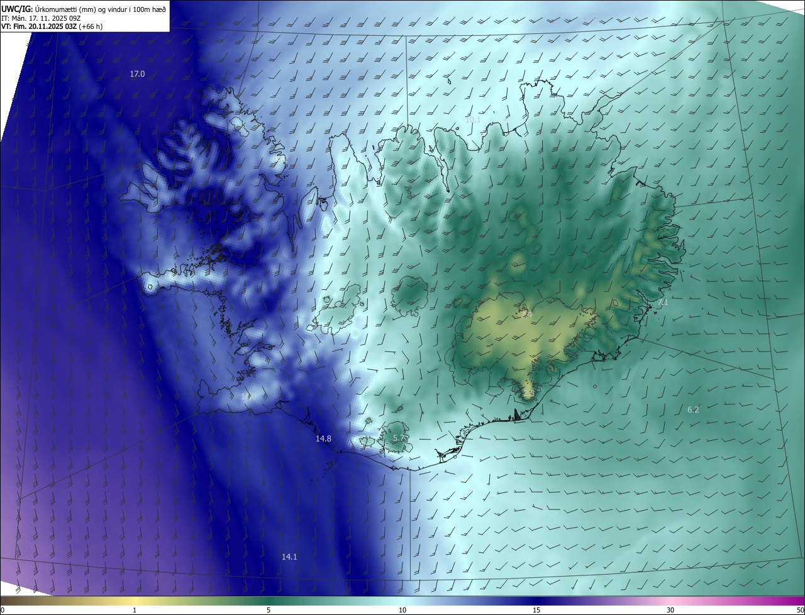
Task: Click the 0 tick on the color scale
Action: pos(3,610)
